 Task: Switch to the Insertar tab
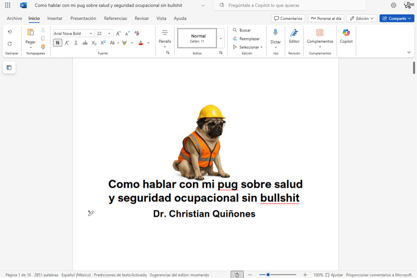pyautogui.click(x=55, y=18)
